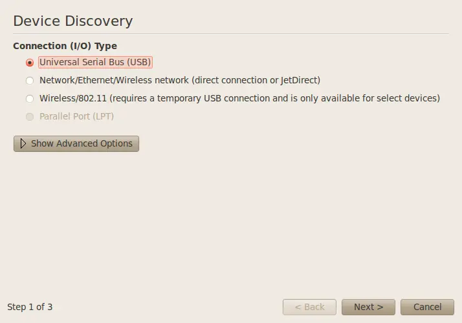Click the Network/Ethernet/Wireless network option text
Viewport: 462px width, 323px height.
[180, 80]
